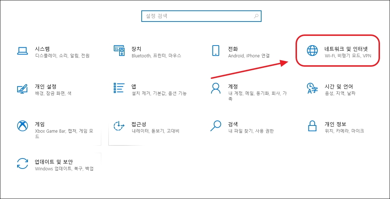This screenshot has width=390, height=199.
Task: Click the search magnifier in 설정 검색 box
Action: tap(256, 16)
